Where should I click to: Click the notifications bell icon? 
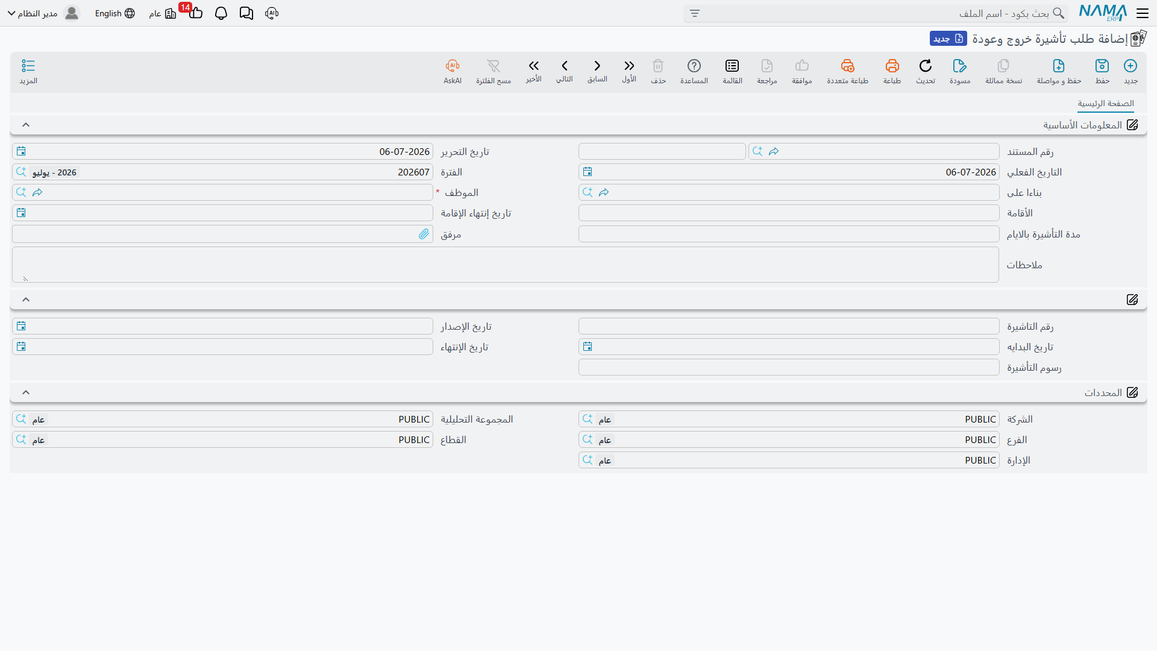point(221,13)
